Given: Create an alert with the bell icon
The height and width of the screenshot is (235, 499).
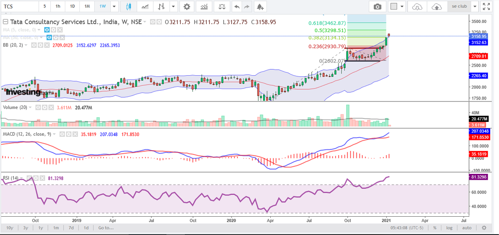Looking at the screenshot, I should point(260,7).
